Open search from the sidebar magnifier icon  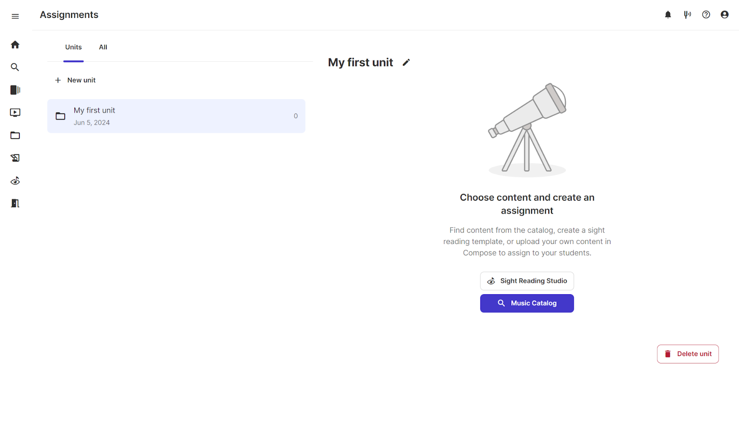(x=15, y=67)
